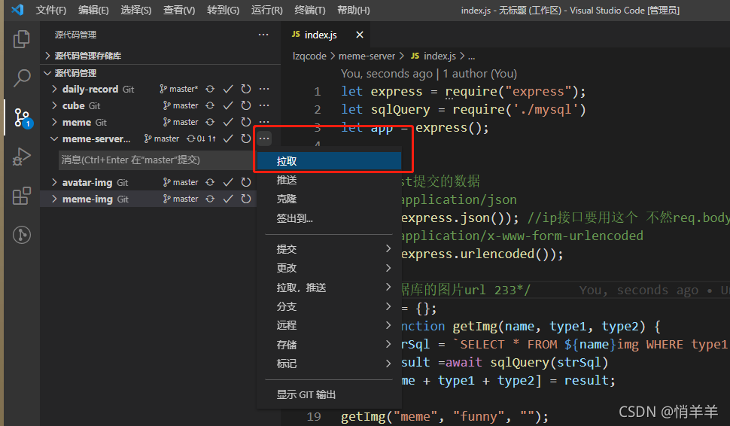This screenshot has width=730, height=426.
Task: Sync changes for meme repository
Action: 210,122
